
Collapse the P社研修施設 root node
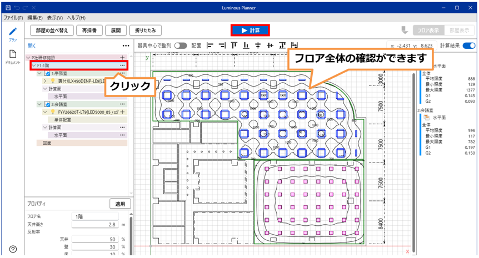coord(28,58)
